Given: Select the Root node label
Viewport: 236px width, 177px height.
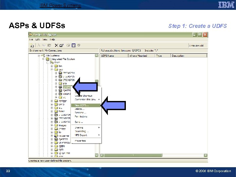Looking at the screenshot, I should point(57,63).
